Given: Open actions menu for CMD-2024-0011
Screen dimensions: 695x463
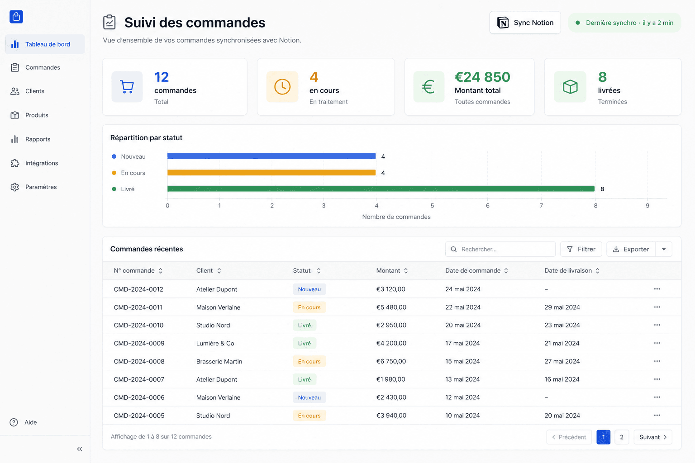Looking at the screenshot, I should point(657,307).
